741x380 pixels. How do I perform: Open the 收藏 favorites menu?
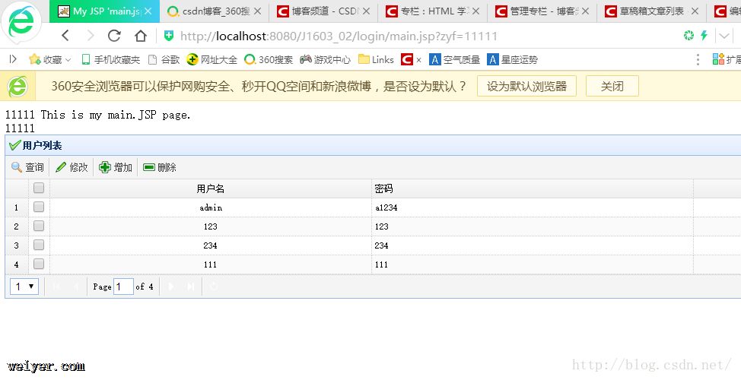click(50, 59)
